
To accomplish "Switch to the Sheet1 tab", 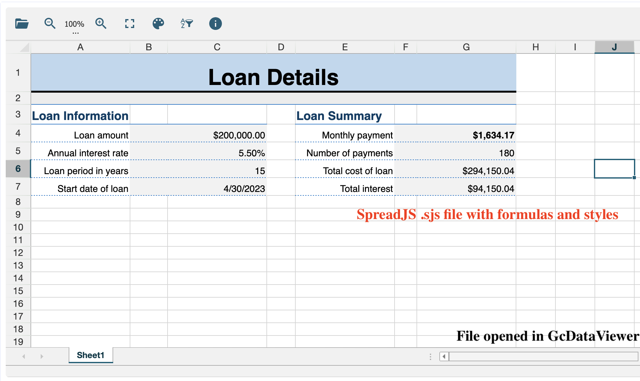I will 91,355.
